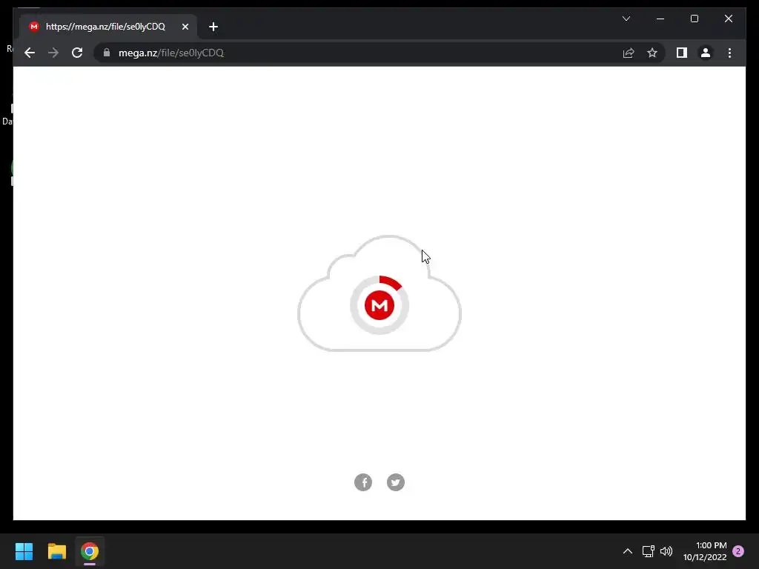Open the clock showing 1:00 PM
This screenshot has width=759, height=569.
point(705,551)
